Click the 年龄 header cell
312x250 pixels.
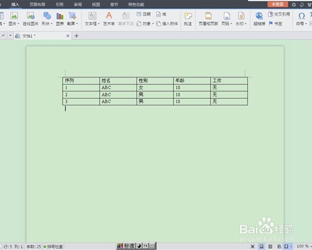coord(192,81)
